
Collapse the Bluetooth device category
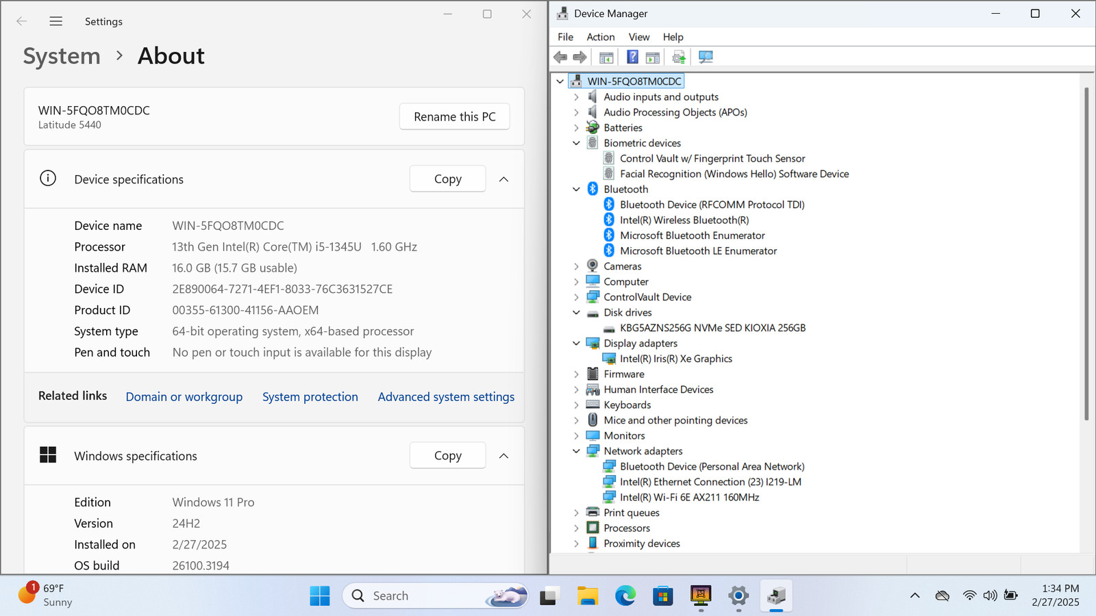[x=576, y=190]
